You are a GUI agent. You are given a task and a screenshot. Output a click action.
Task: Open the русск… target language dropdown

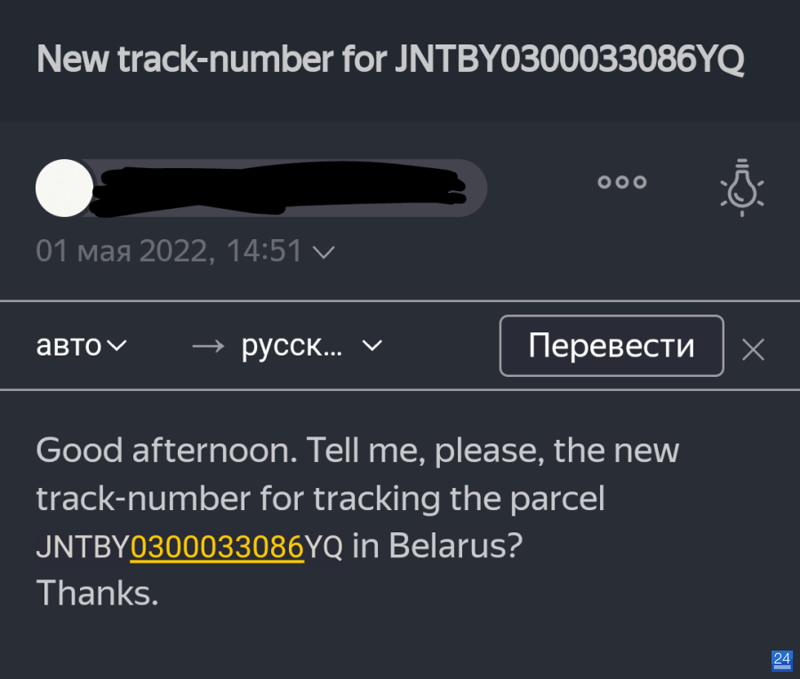pos(311,347)
